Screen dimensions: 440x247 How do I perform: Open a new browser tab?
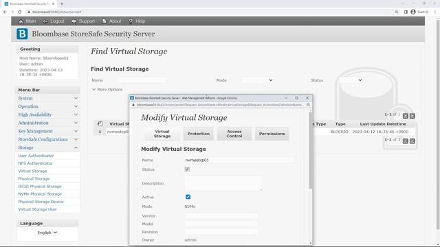tap(62, 4)
